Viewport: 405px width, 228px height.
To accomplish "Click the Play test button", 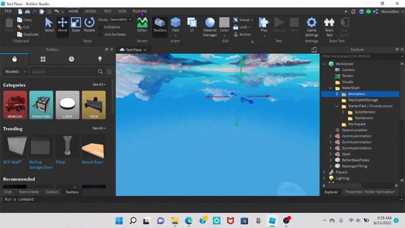I will (264, 25).
